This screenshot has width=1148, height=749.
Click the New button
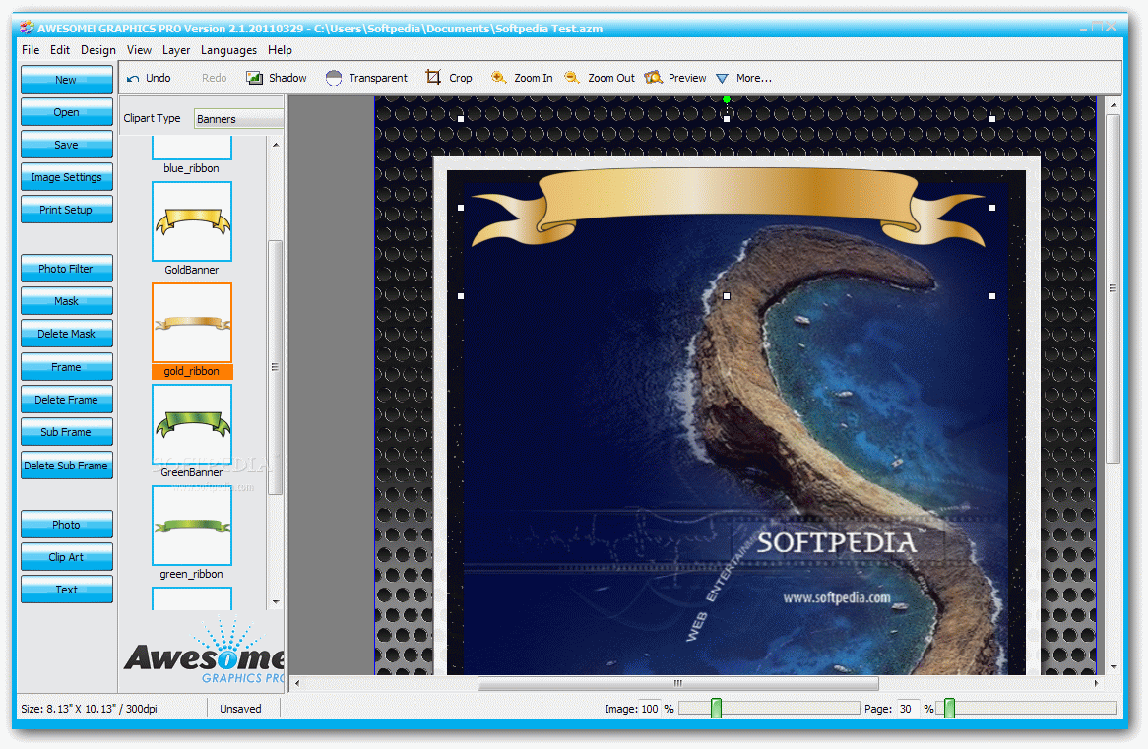pyautogui.click(x=67, y=79)
